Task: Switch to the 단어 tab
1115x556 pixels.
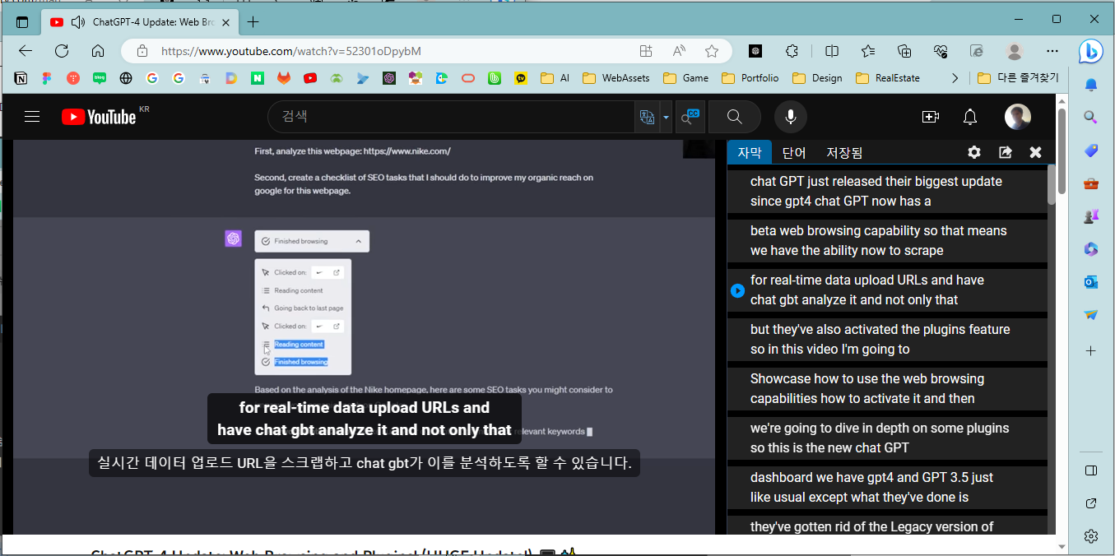Action: click(x=794, y=153)
